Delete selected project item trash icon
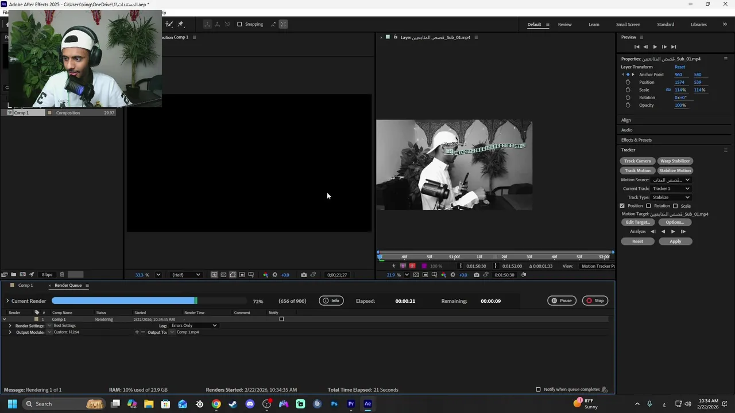 click(62, 275)
